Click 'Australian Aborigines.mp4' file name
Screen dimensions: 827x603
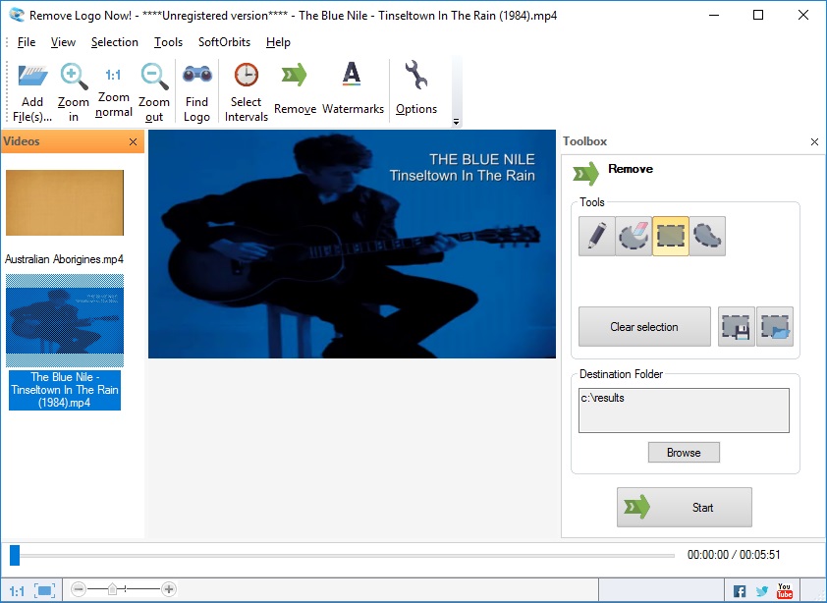tap(65, 259)
